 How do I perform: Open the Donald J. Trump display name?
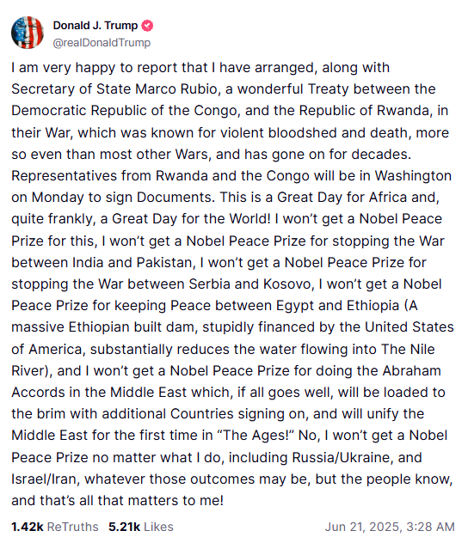tap(95, 26)
